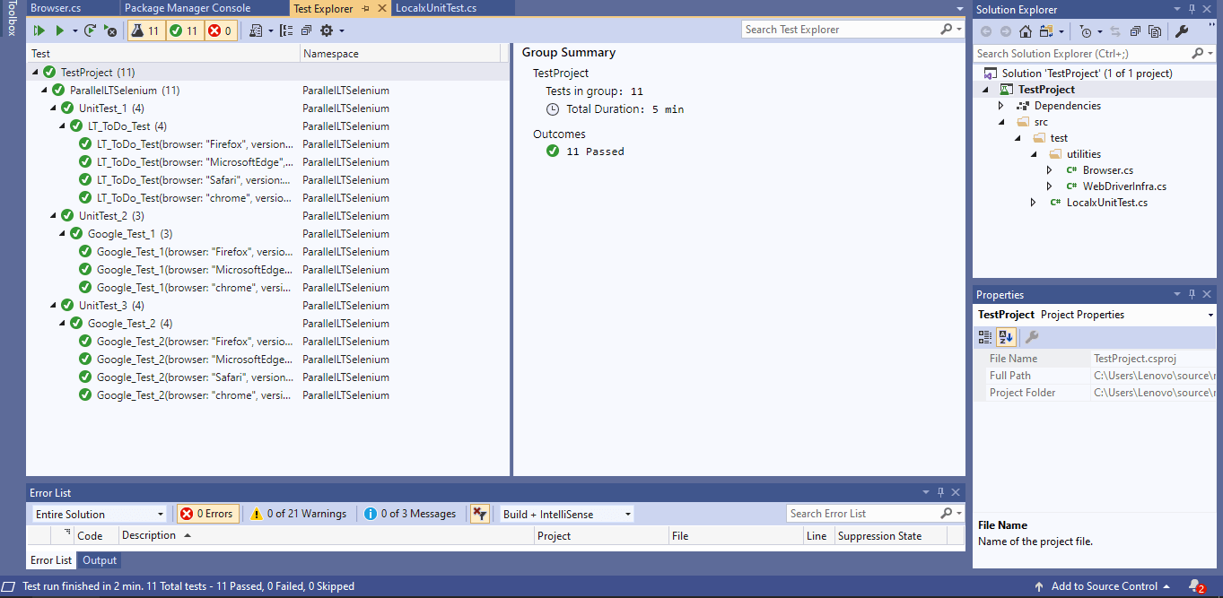The height and width of the screenshot is (598, 1223).
Task: Select the Group By icon in Test Explorer
Action: click(x=285, y=30)
